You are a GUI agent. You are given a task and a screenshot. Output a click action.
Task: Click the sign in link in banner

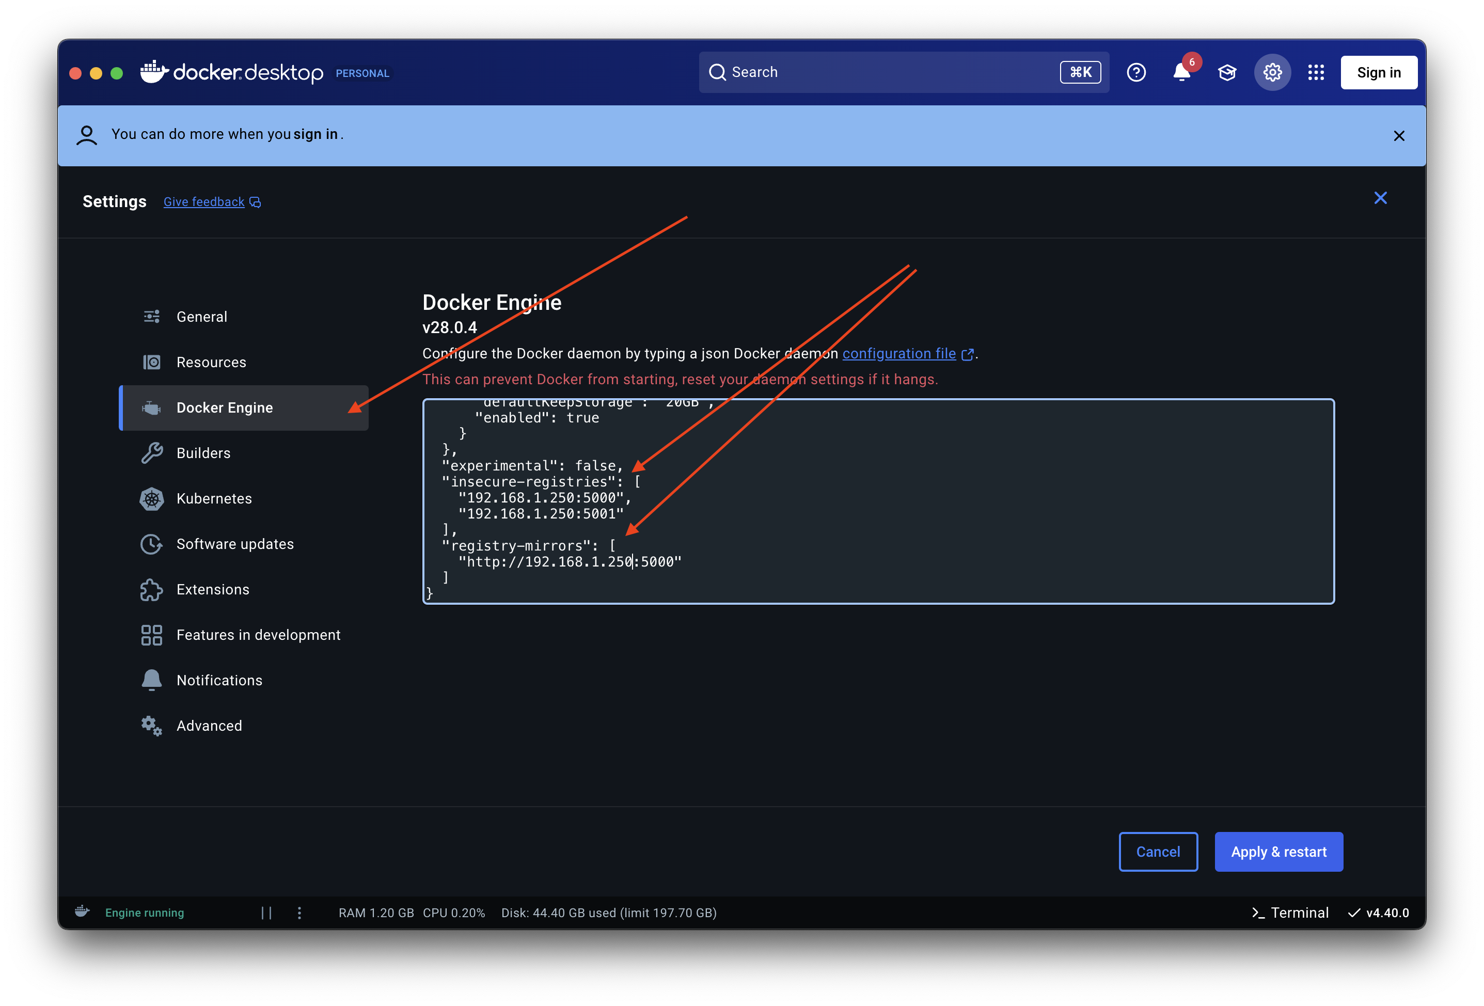(x=315, y=134)
